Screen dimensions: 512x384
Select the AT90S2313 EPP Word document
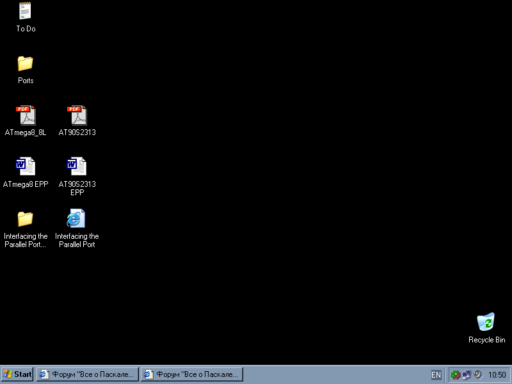tap(77, 166)
